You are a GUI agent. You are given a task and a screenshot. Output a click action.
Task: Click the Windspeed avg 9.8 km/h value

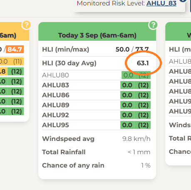tap(136, 139)
